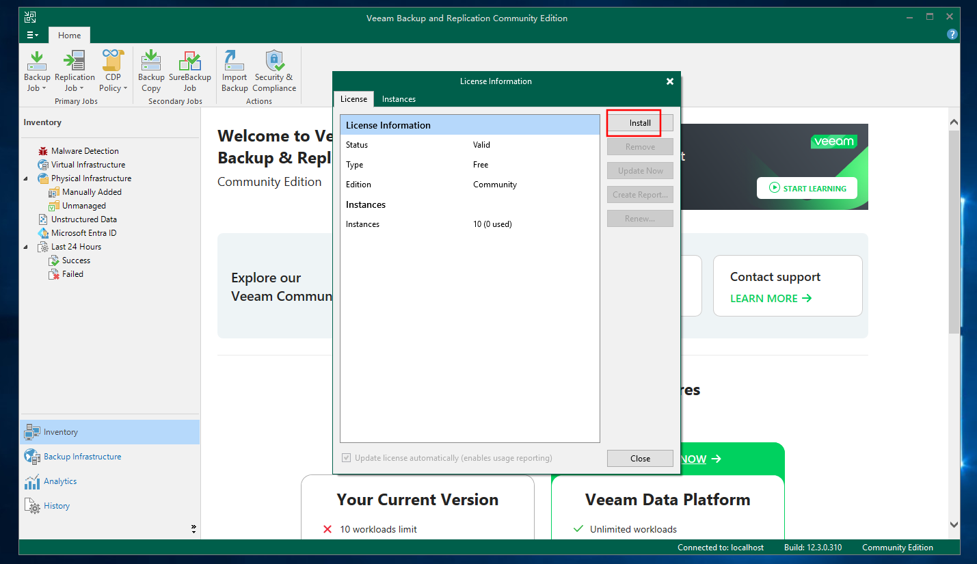Select Virtual Infrastructure tree node
The height and width of the screenshot is (564, 977).
[88, 165]
